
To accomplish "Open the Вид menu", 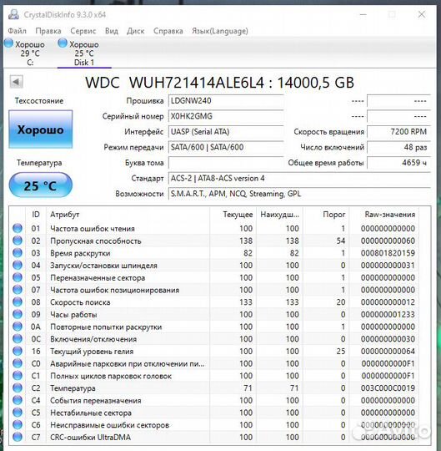I will (112, 31).
